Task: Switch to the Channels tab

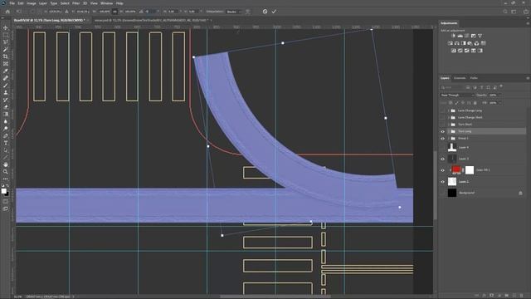Action: (x=460, y=78)
